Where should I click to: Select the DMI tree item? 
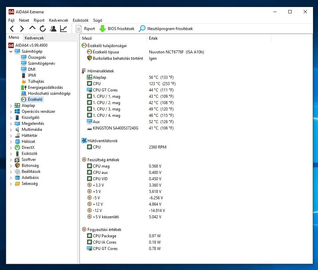point(32,69)
